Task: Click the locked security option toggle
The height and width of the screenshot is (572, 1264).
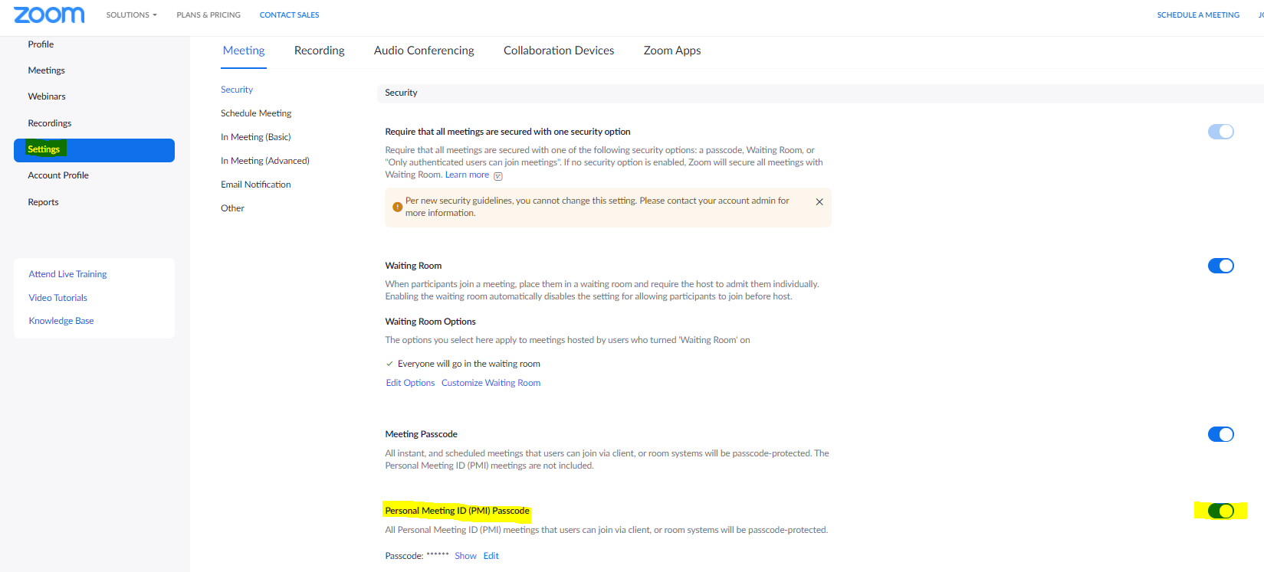Action: pyautogui.click(x=1220, y=132)
